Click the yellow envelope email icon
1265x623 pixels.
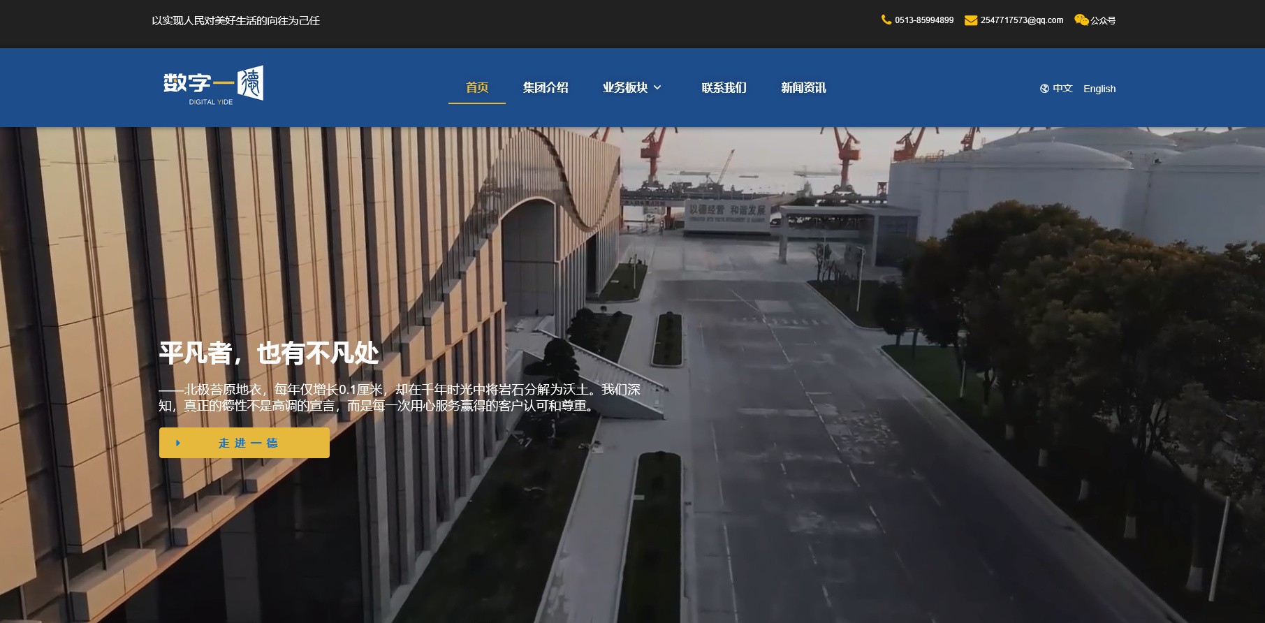(970, 20)
